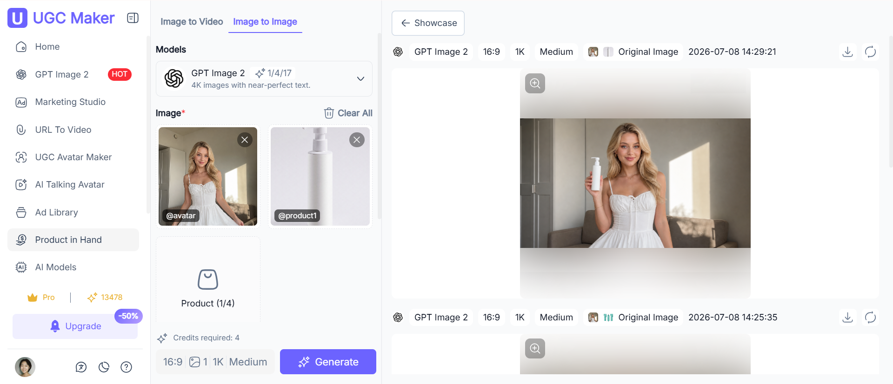
Task: Remove the @product1 image
Action: coord(357,140)
